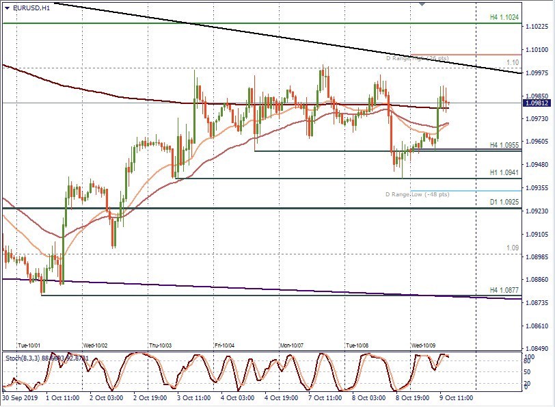Click the Tue-10/08 day label
Viewport: 555px width, 407px height.
click(357, 345)
